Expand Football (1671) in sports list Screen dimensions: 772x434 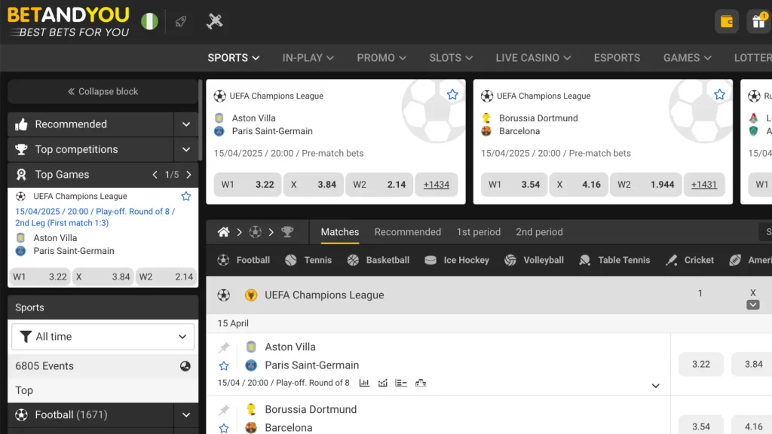186,415
